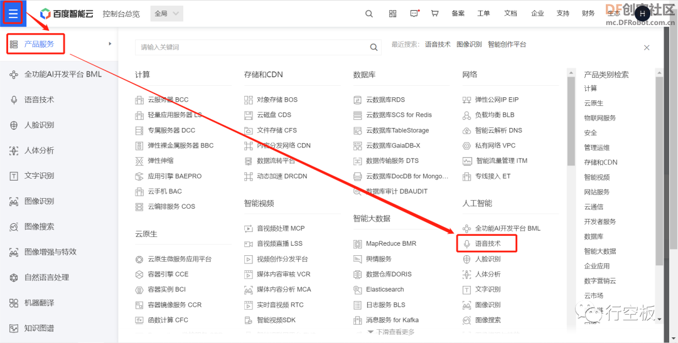This screenshot has height=343, width=678.
Task: Open 内容分发网络 CDN
Action: point(284,145)
